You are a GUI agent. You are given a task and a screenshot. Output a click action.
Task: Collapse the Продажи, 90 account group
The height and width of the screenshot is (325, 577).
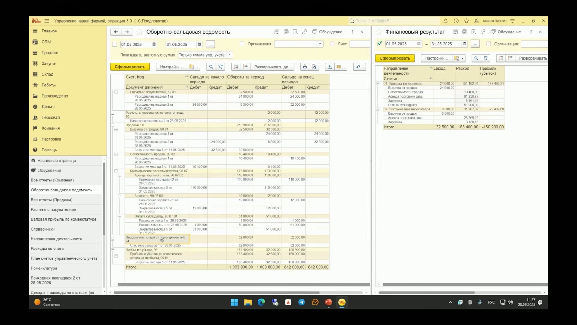coord(113,125)
